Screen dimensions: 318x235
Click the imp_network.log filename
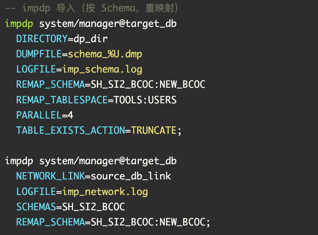(105, 191)
